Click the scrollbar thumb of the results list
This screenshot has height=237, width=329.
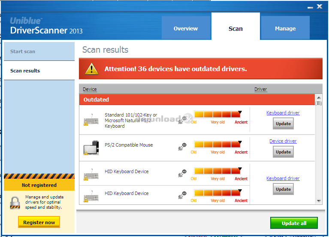click(319, 103)
